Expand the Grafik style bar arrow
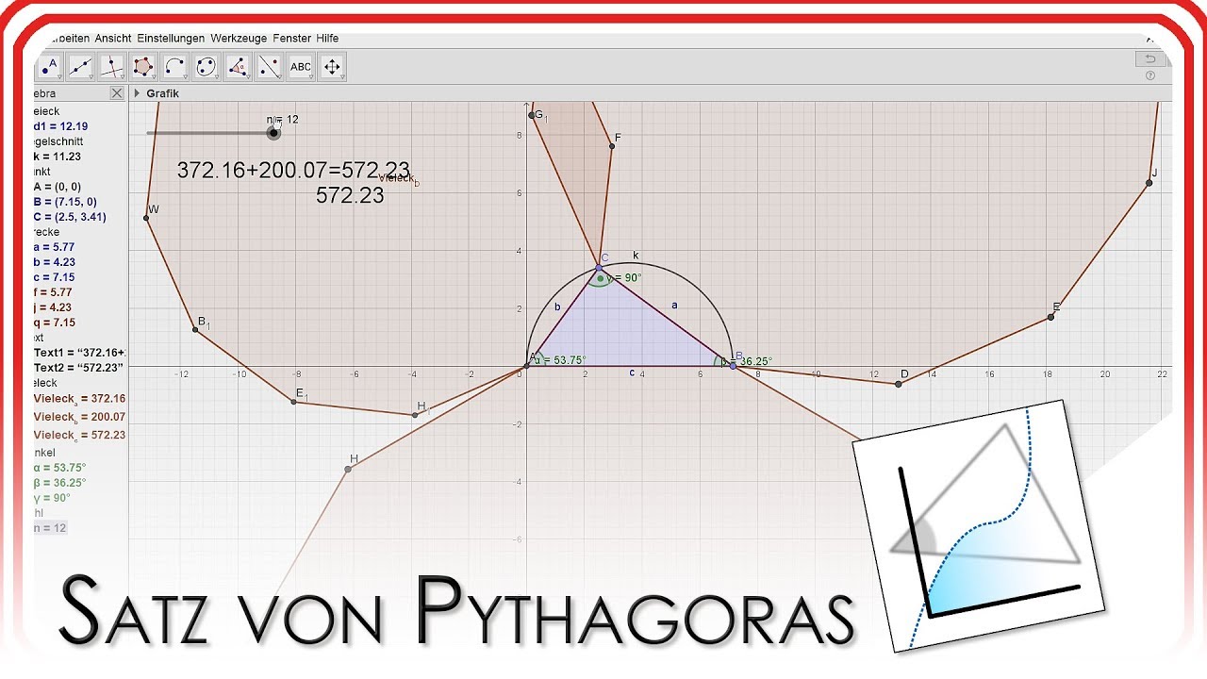This screenshot has width=1207, height=679. (137, 93)
